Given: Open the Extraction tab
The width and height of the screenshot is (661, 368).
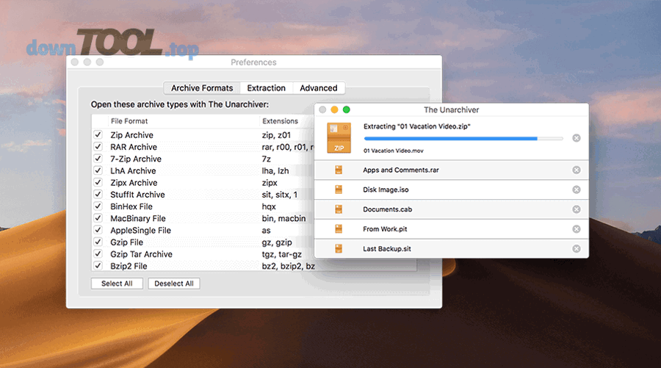Looking at the screenshot, I should pos(267,88).
